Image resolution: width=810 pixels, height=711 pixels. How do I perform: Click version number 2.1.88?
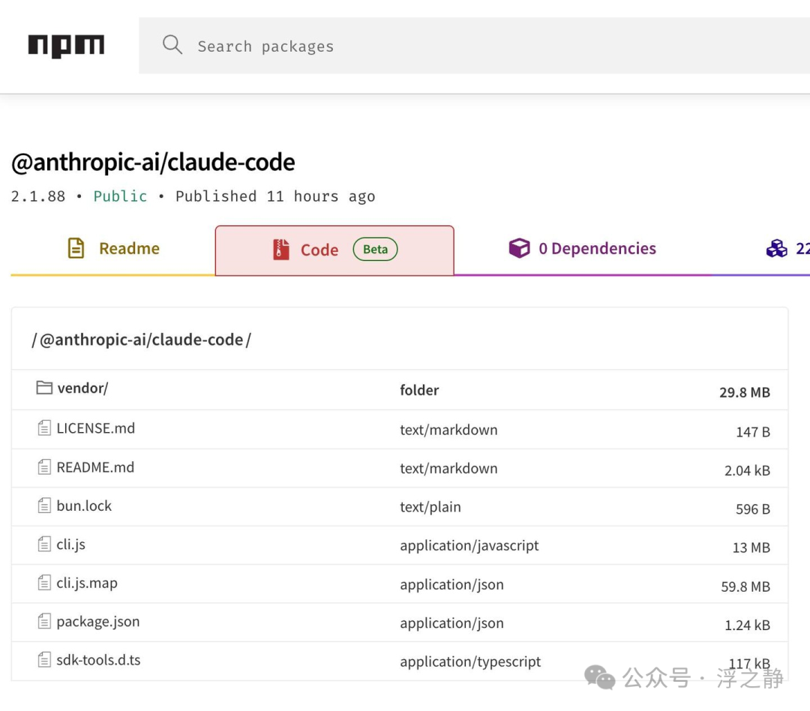point(38,196)
